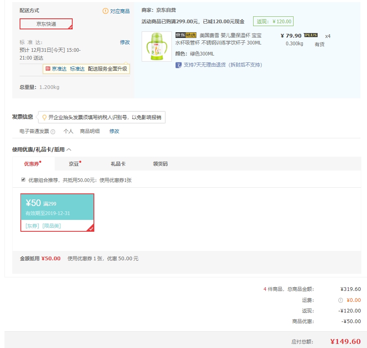The width and height of the screenshot is (367, 348).
Task: Click 修改 to edit invoice info
Action: [114, 131]
